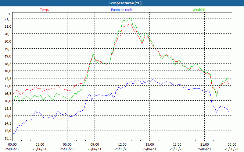
Task: Click the '06:00' time axis label
Action: (x=67, y=145)
